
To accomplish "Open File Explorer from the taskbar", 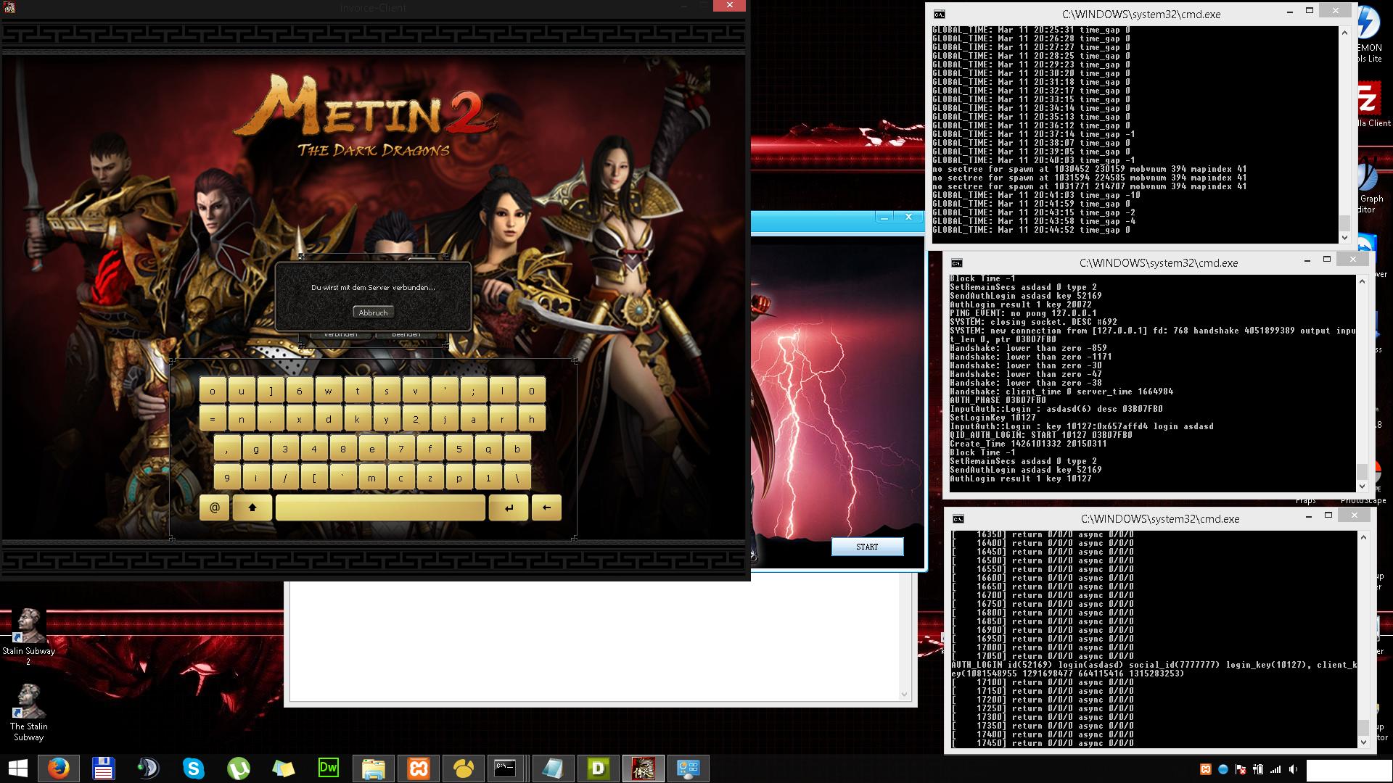I will 374,768.
